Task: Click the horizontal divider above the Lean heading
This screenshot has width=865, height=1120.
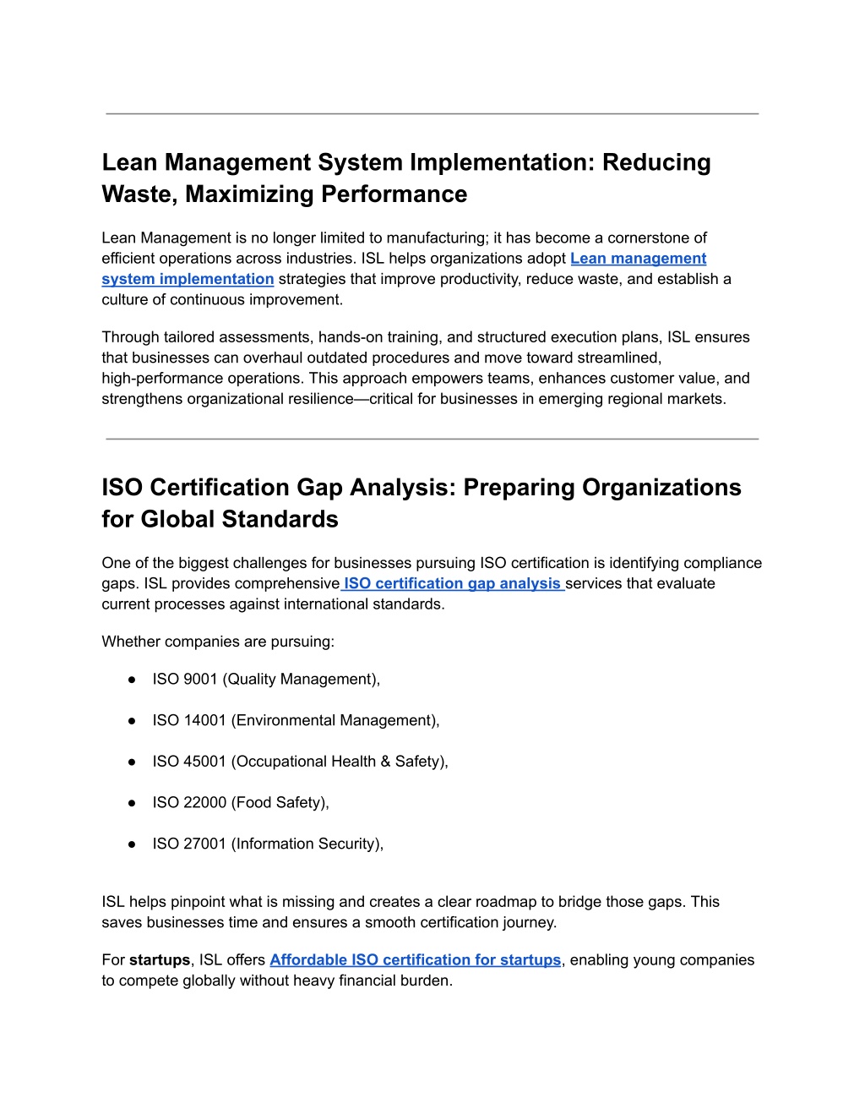Action: click(x=432, y=113)
